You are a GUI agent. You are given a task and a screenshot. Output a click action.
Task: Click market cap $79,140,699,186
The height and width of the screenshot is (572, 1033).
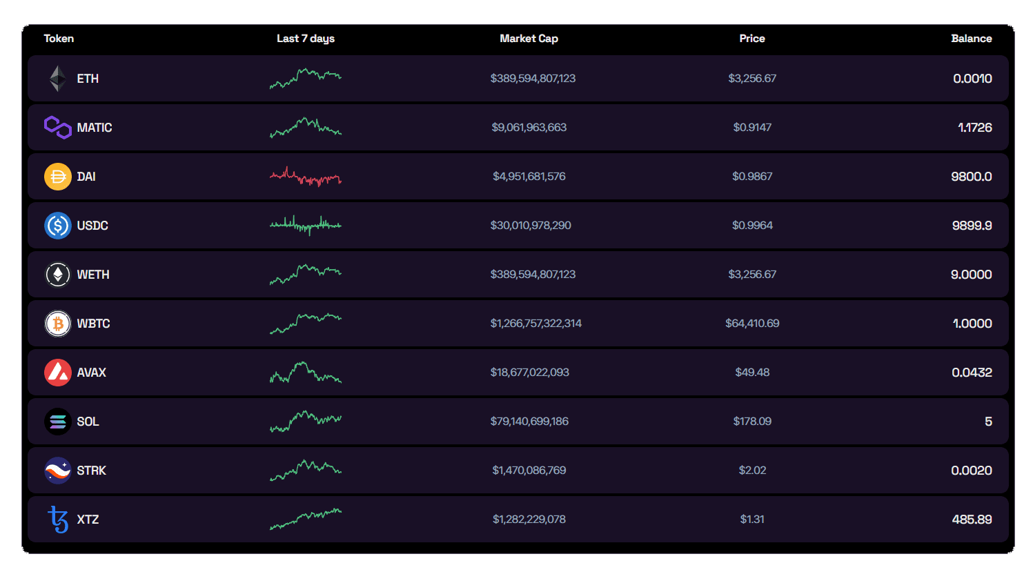point(529,422)
